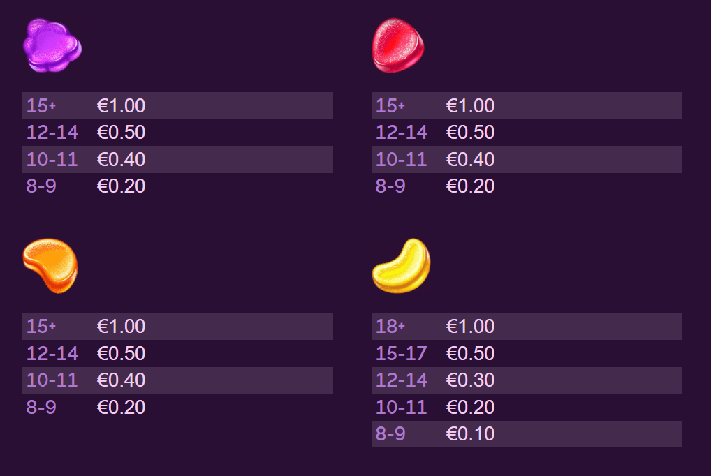Click the red heart-shaped candy symbol
This screenshot has height=476, width=711.
coord(398,45)
